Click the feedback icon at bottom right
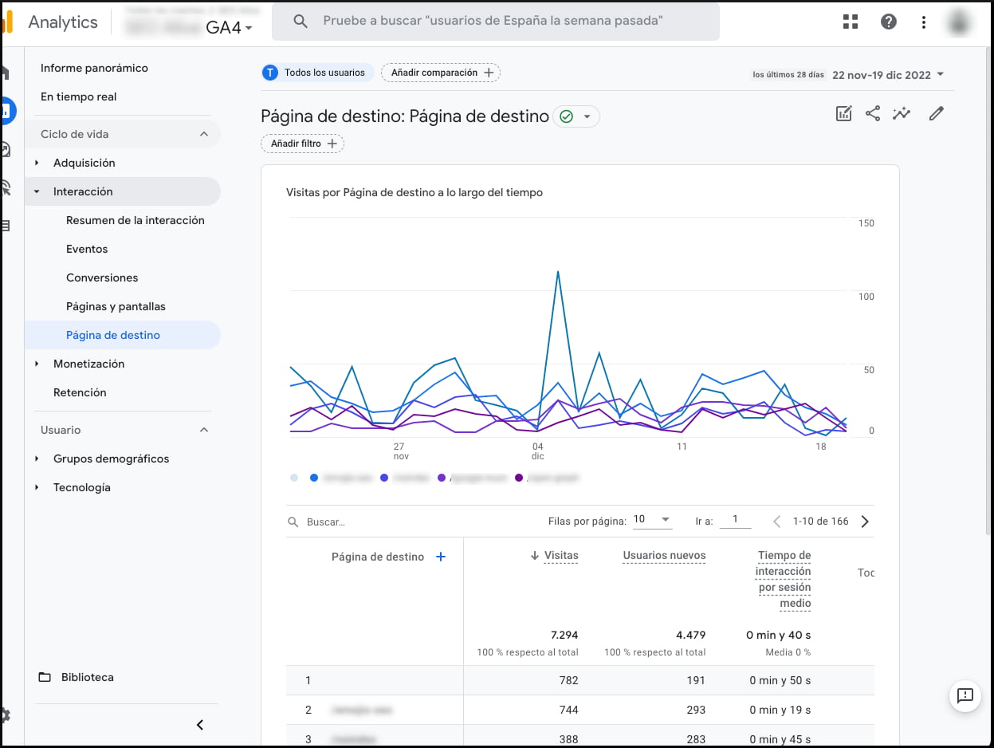 click(x=965, y=695)
